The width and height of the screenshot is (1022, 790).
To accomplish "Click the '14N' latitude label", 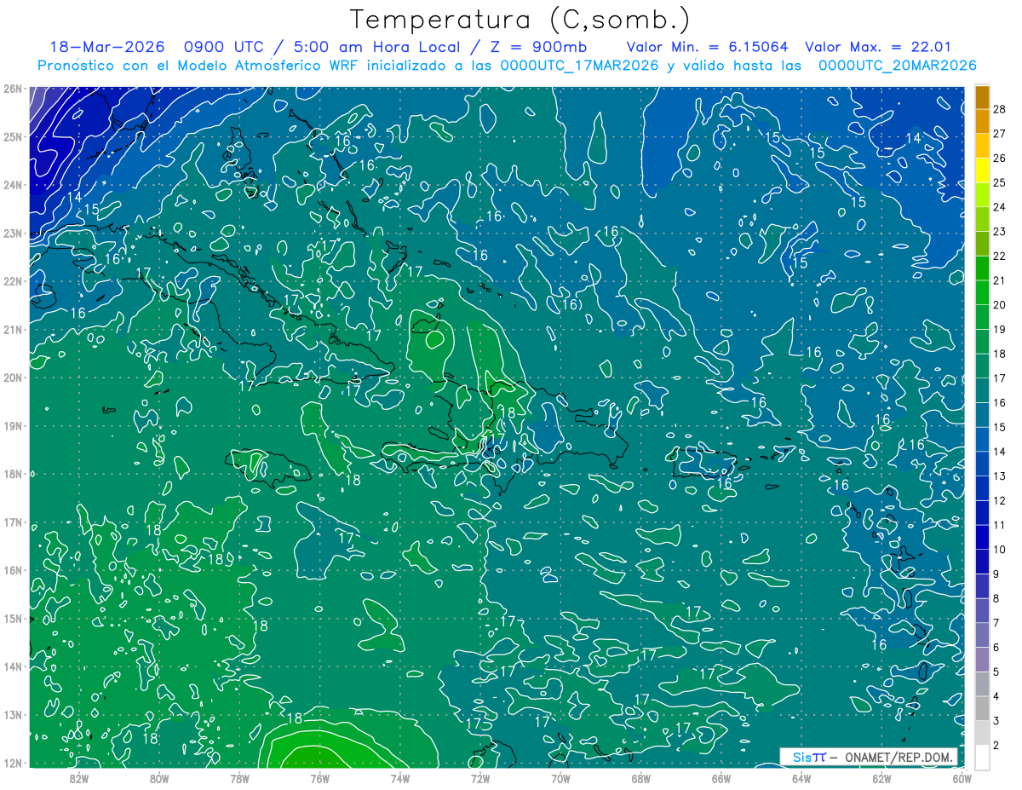I will tap(13, 666).
